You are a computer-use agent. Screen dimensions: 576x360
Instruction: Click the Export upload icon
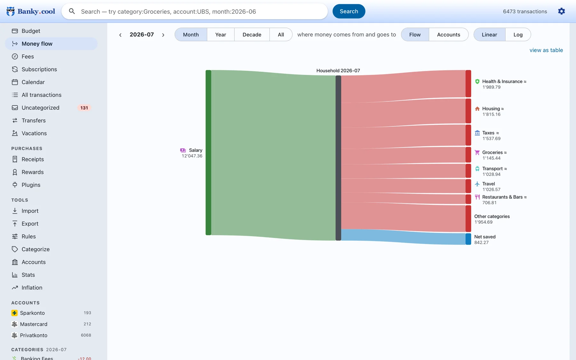[15, 223]
